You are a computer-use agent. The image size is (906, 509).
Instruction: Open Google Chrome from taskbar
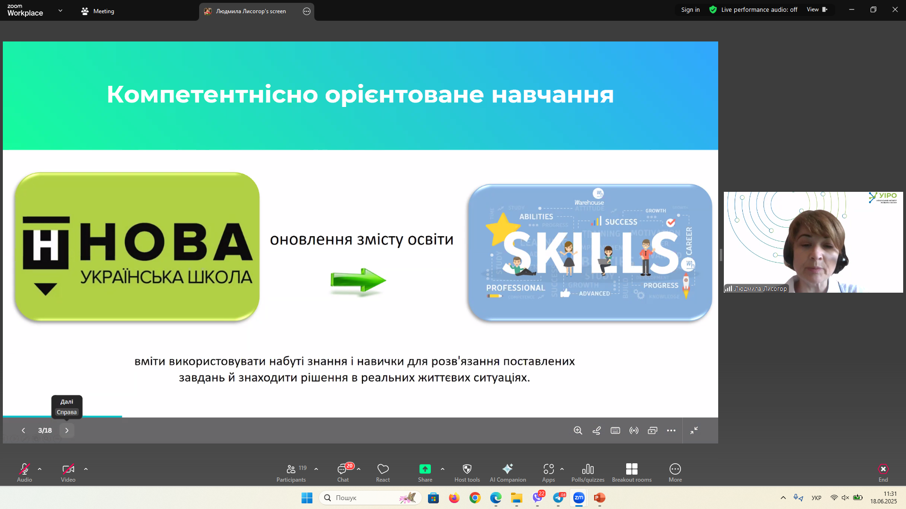[475, 498]
